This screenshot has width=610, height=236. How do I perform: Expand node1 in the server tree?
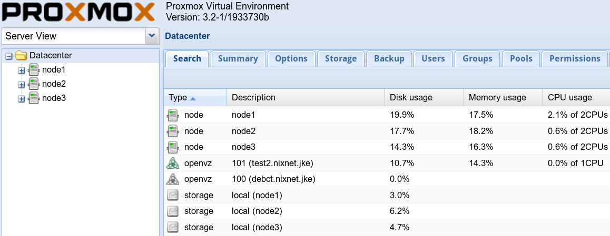[x=22, y=70]
